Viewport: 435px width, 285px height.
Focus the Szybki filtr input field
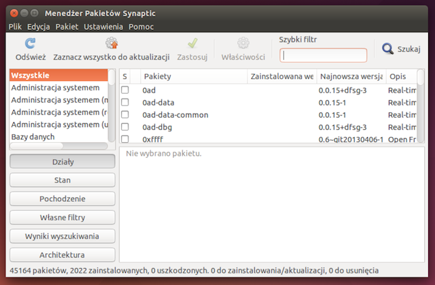[324, 55]
